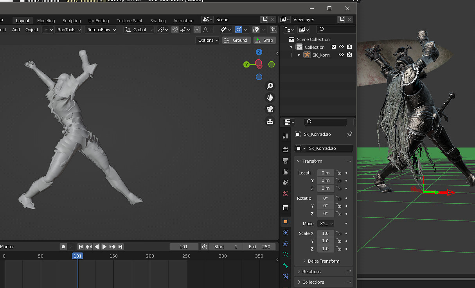The width and height of the screenshot is (475, 288).
Task: Toggle camera view with the camera icon
Action: tap(270, 109)
